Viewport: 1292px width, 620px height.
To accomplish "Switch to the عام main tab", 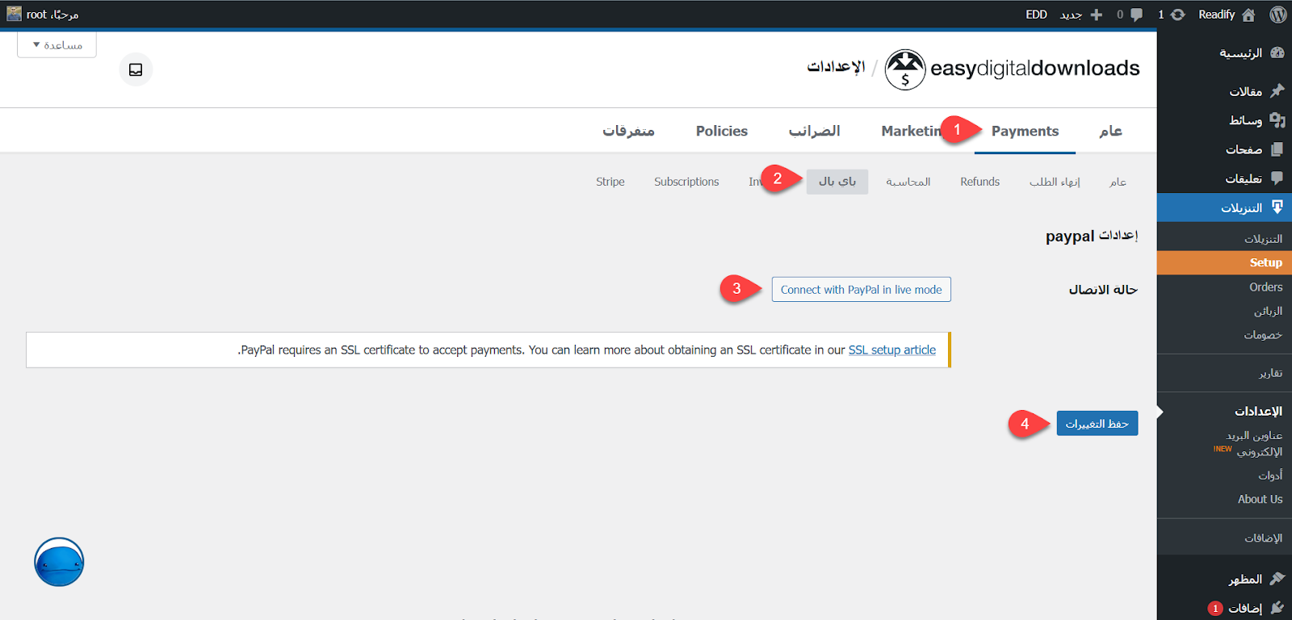I will pos(1110,131).
